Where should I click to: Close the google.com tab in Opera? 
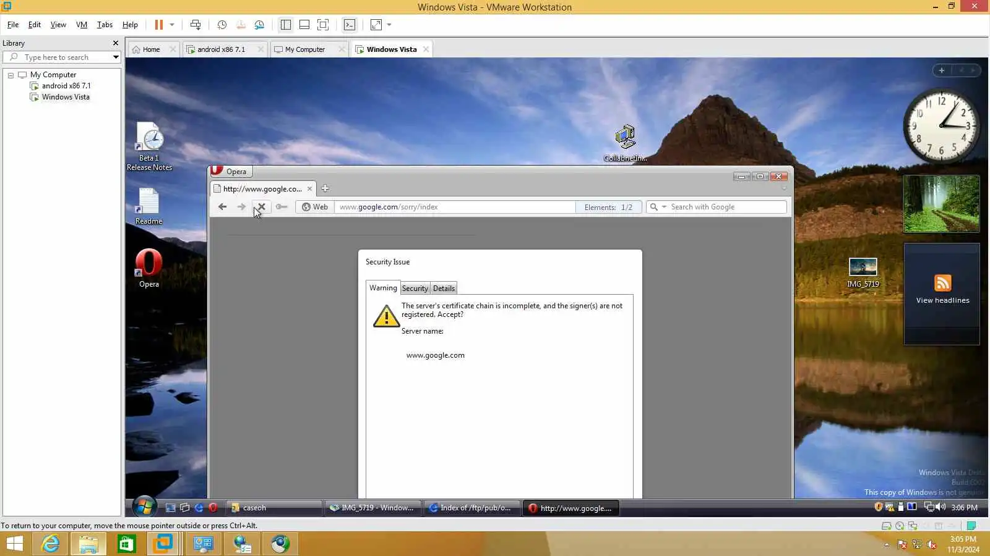pos(310,189)
